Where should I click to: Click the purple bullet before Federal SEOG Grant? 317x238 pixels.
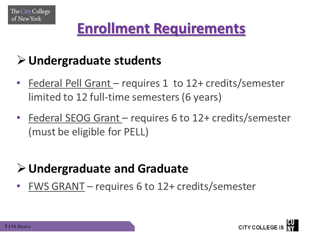coord(18,117)
